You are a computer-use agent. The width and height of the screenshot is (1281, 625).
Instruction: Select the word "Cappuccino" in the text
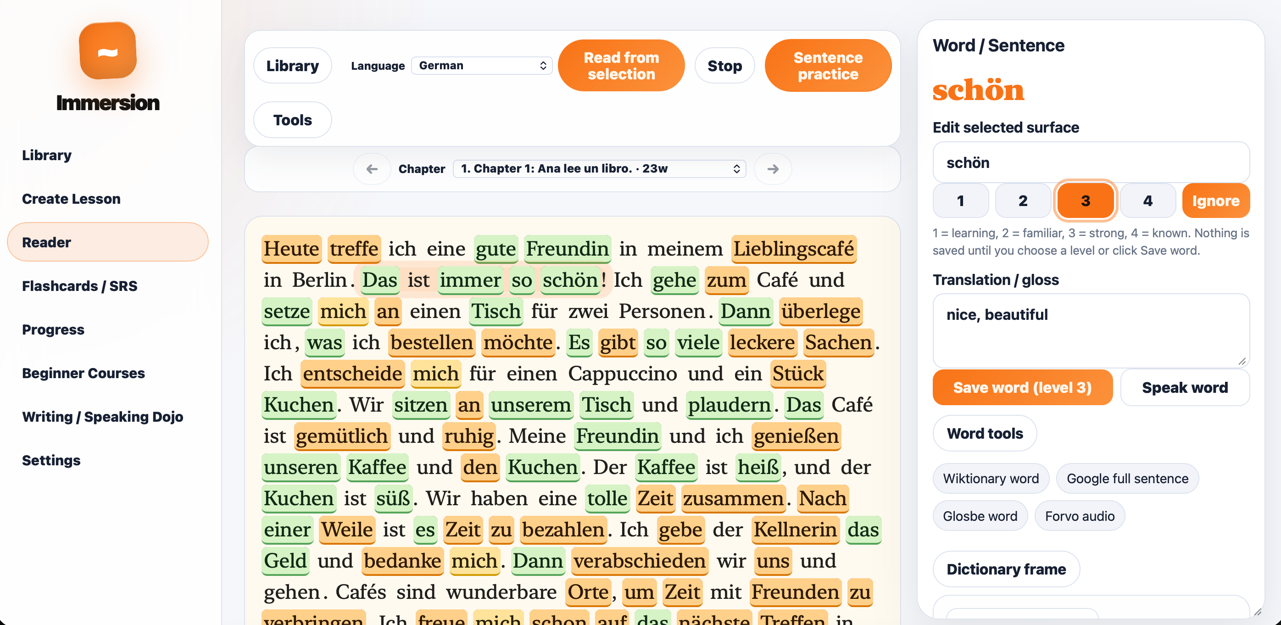622,374
